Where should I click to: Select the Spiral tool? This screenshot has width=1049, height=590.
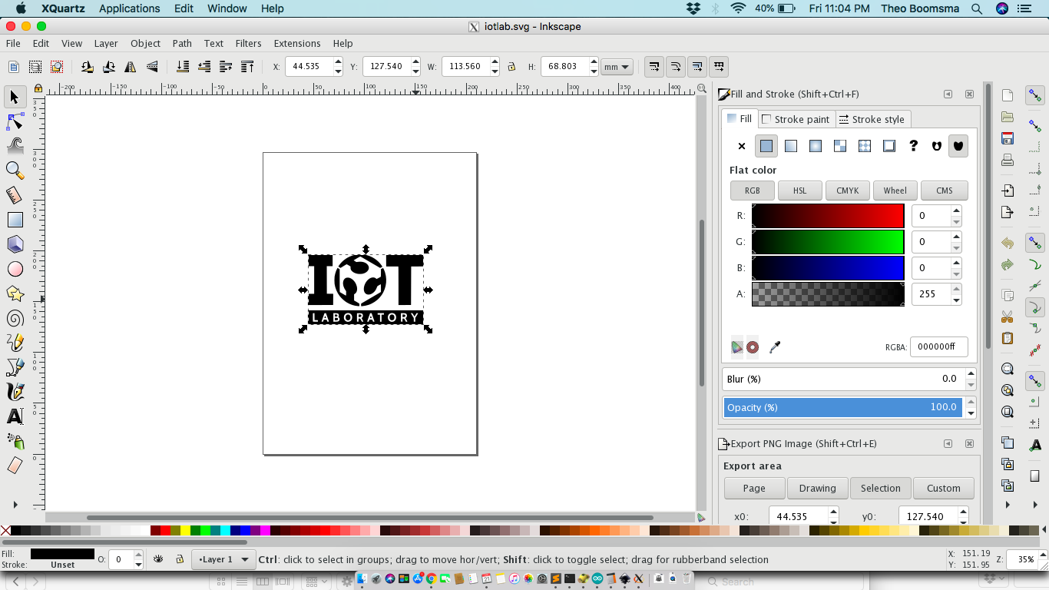(13, 318)
